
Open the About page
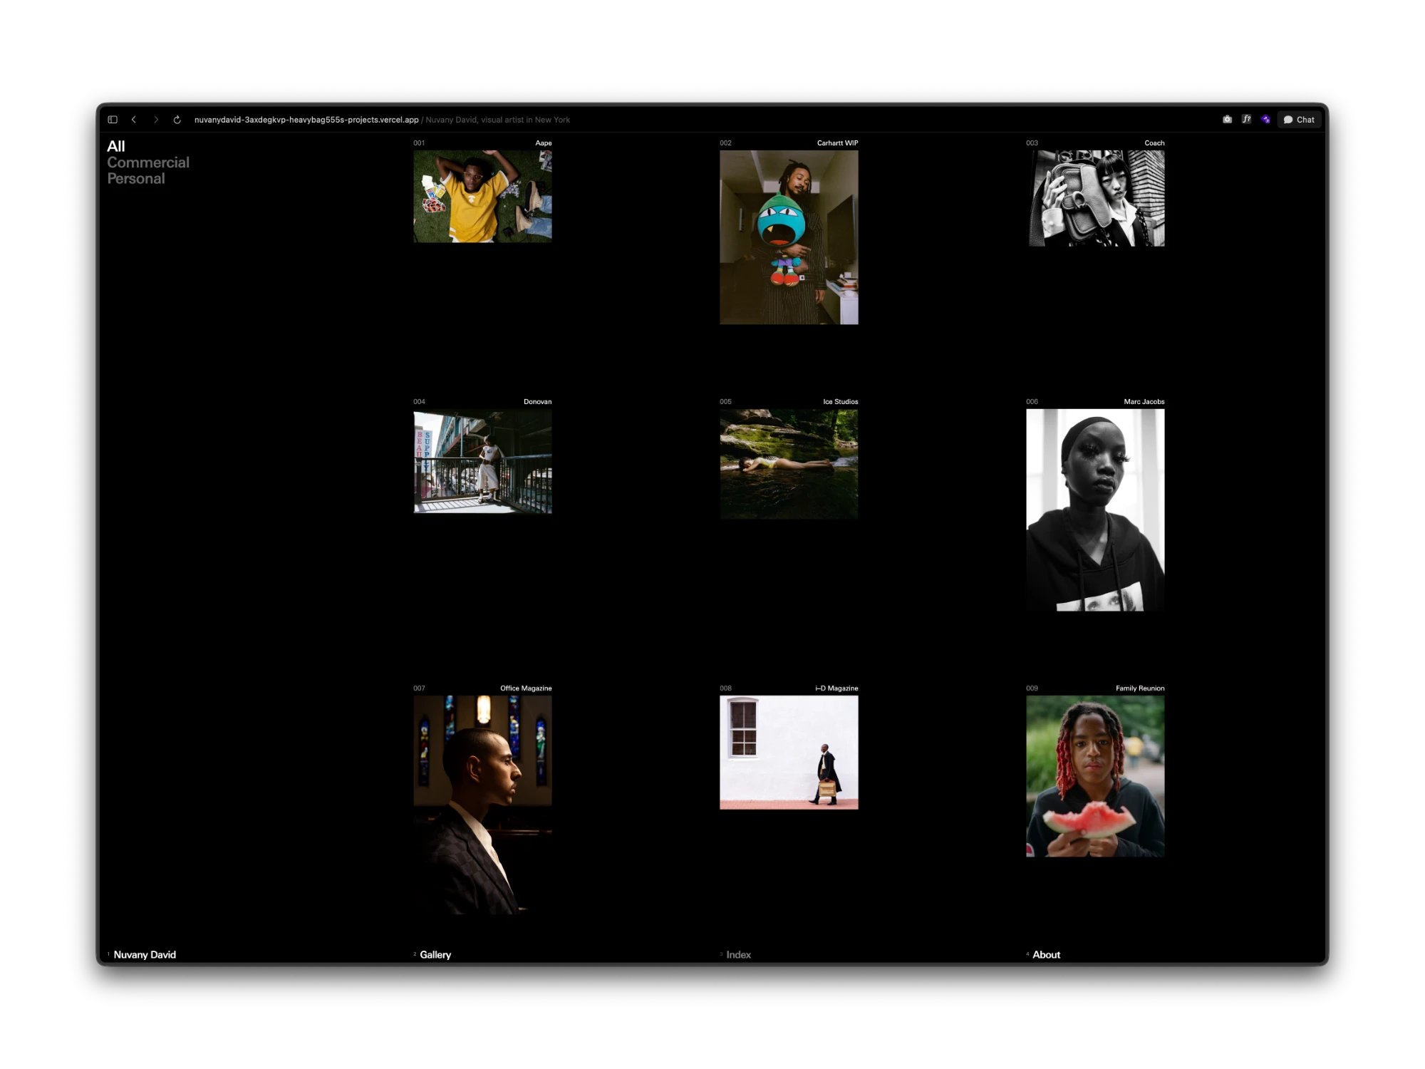[1046, 955]
